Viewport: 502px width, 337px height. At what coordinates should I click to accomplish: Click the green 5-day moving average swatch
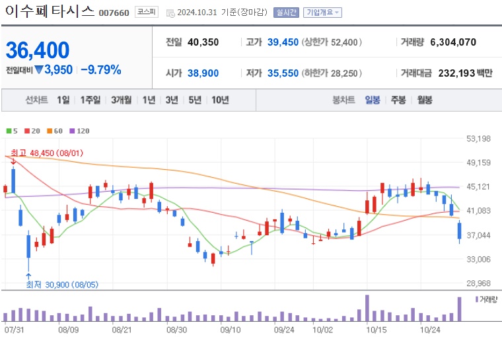pyautogui.click(x=9, y=131)
